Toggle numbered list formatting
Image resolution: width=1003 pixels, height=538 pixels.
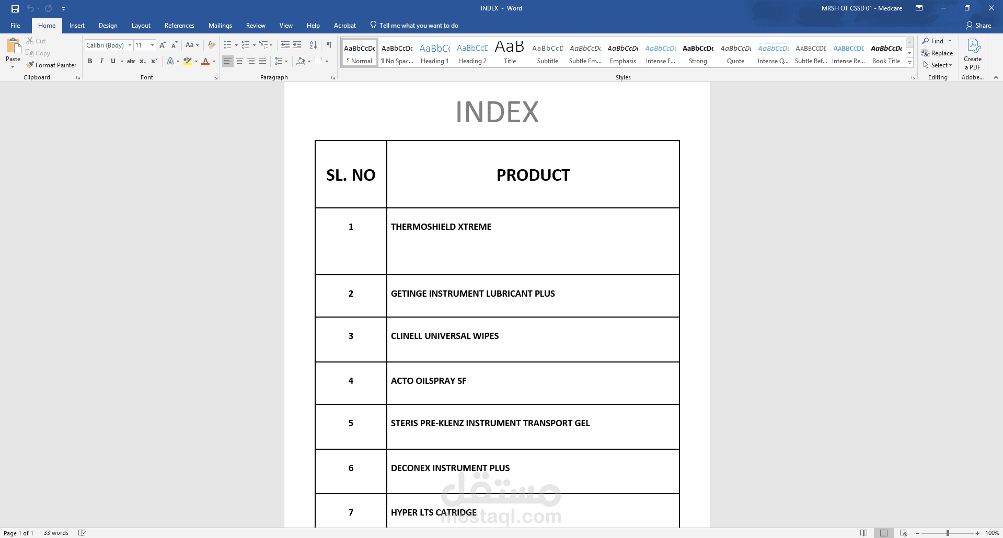pos(246,45)
